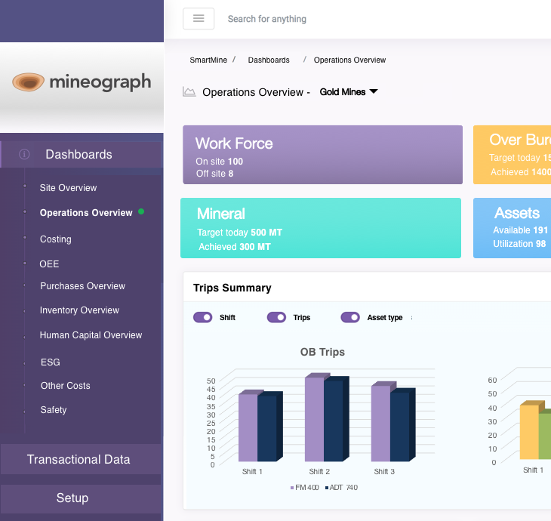Select Costing from the sidebar menu

click(x=55, y=239)
